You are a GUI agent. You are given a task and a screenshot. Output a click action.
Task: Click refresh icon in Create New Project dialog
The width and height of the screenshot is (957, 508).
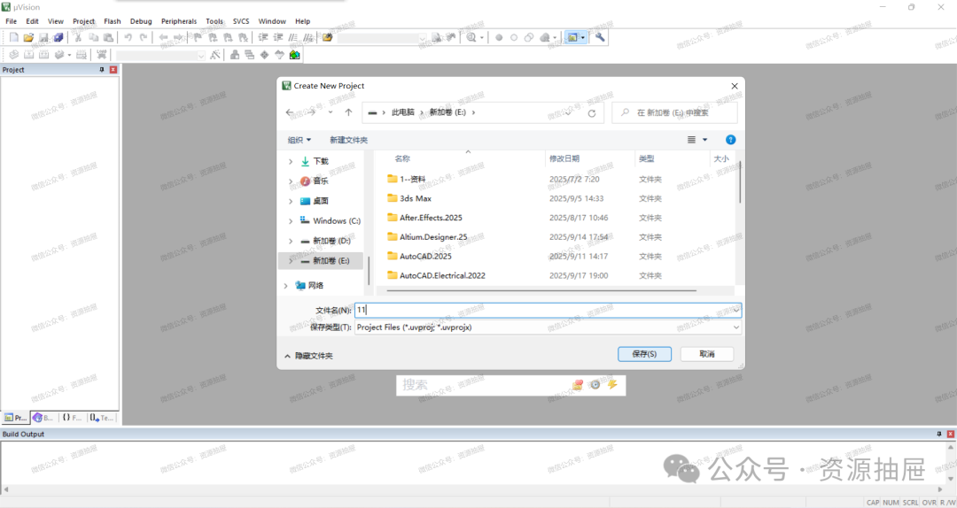[591, 112]
